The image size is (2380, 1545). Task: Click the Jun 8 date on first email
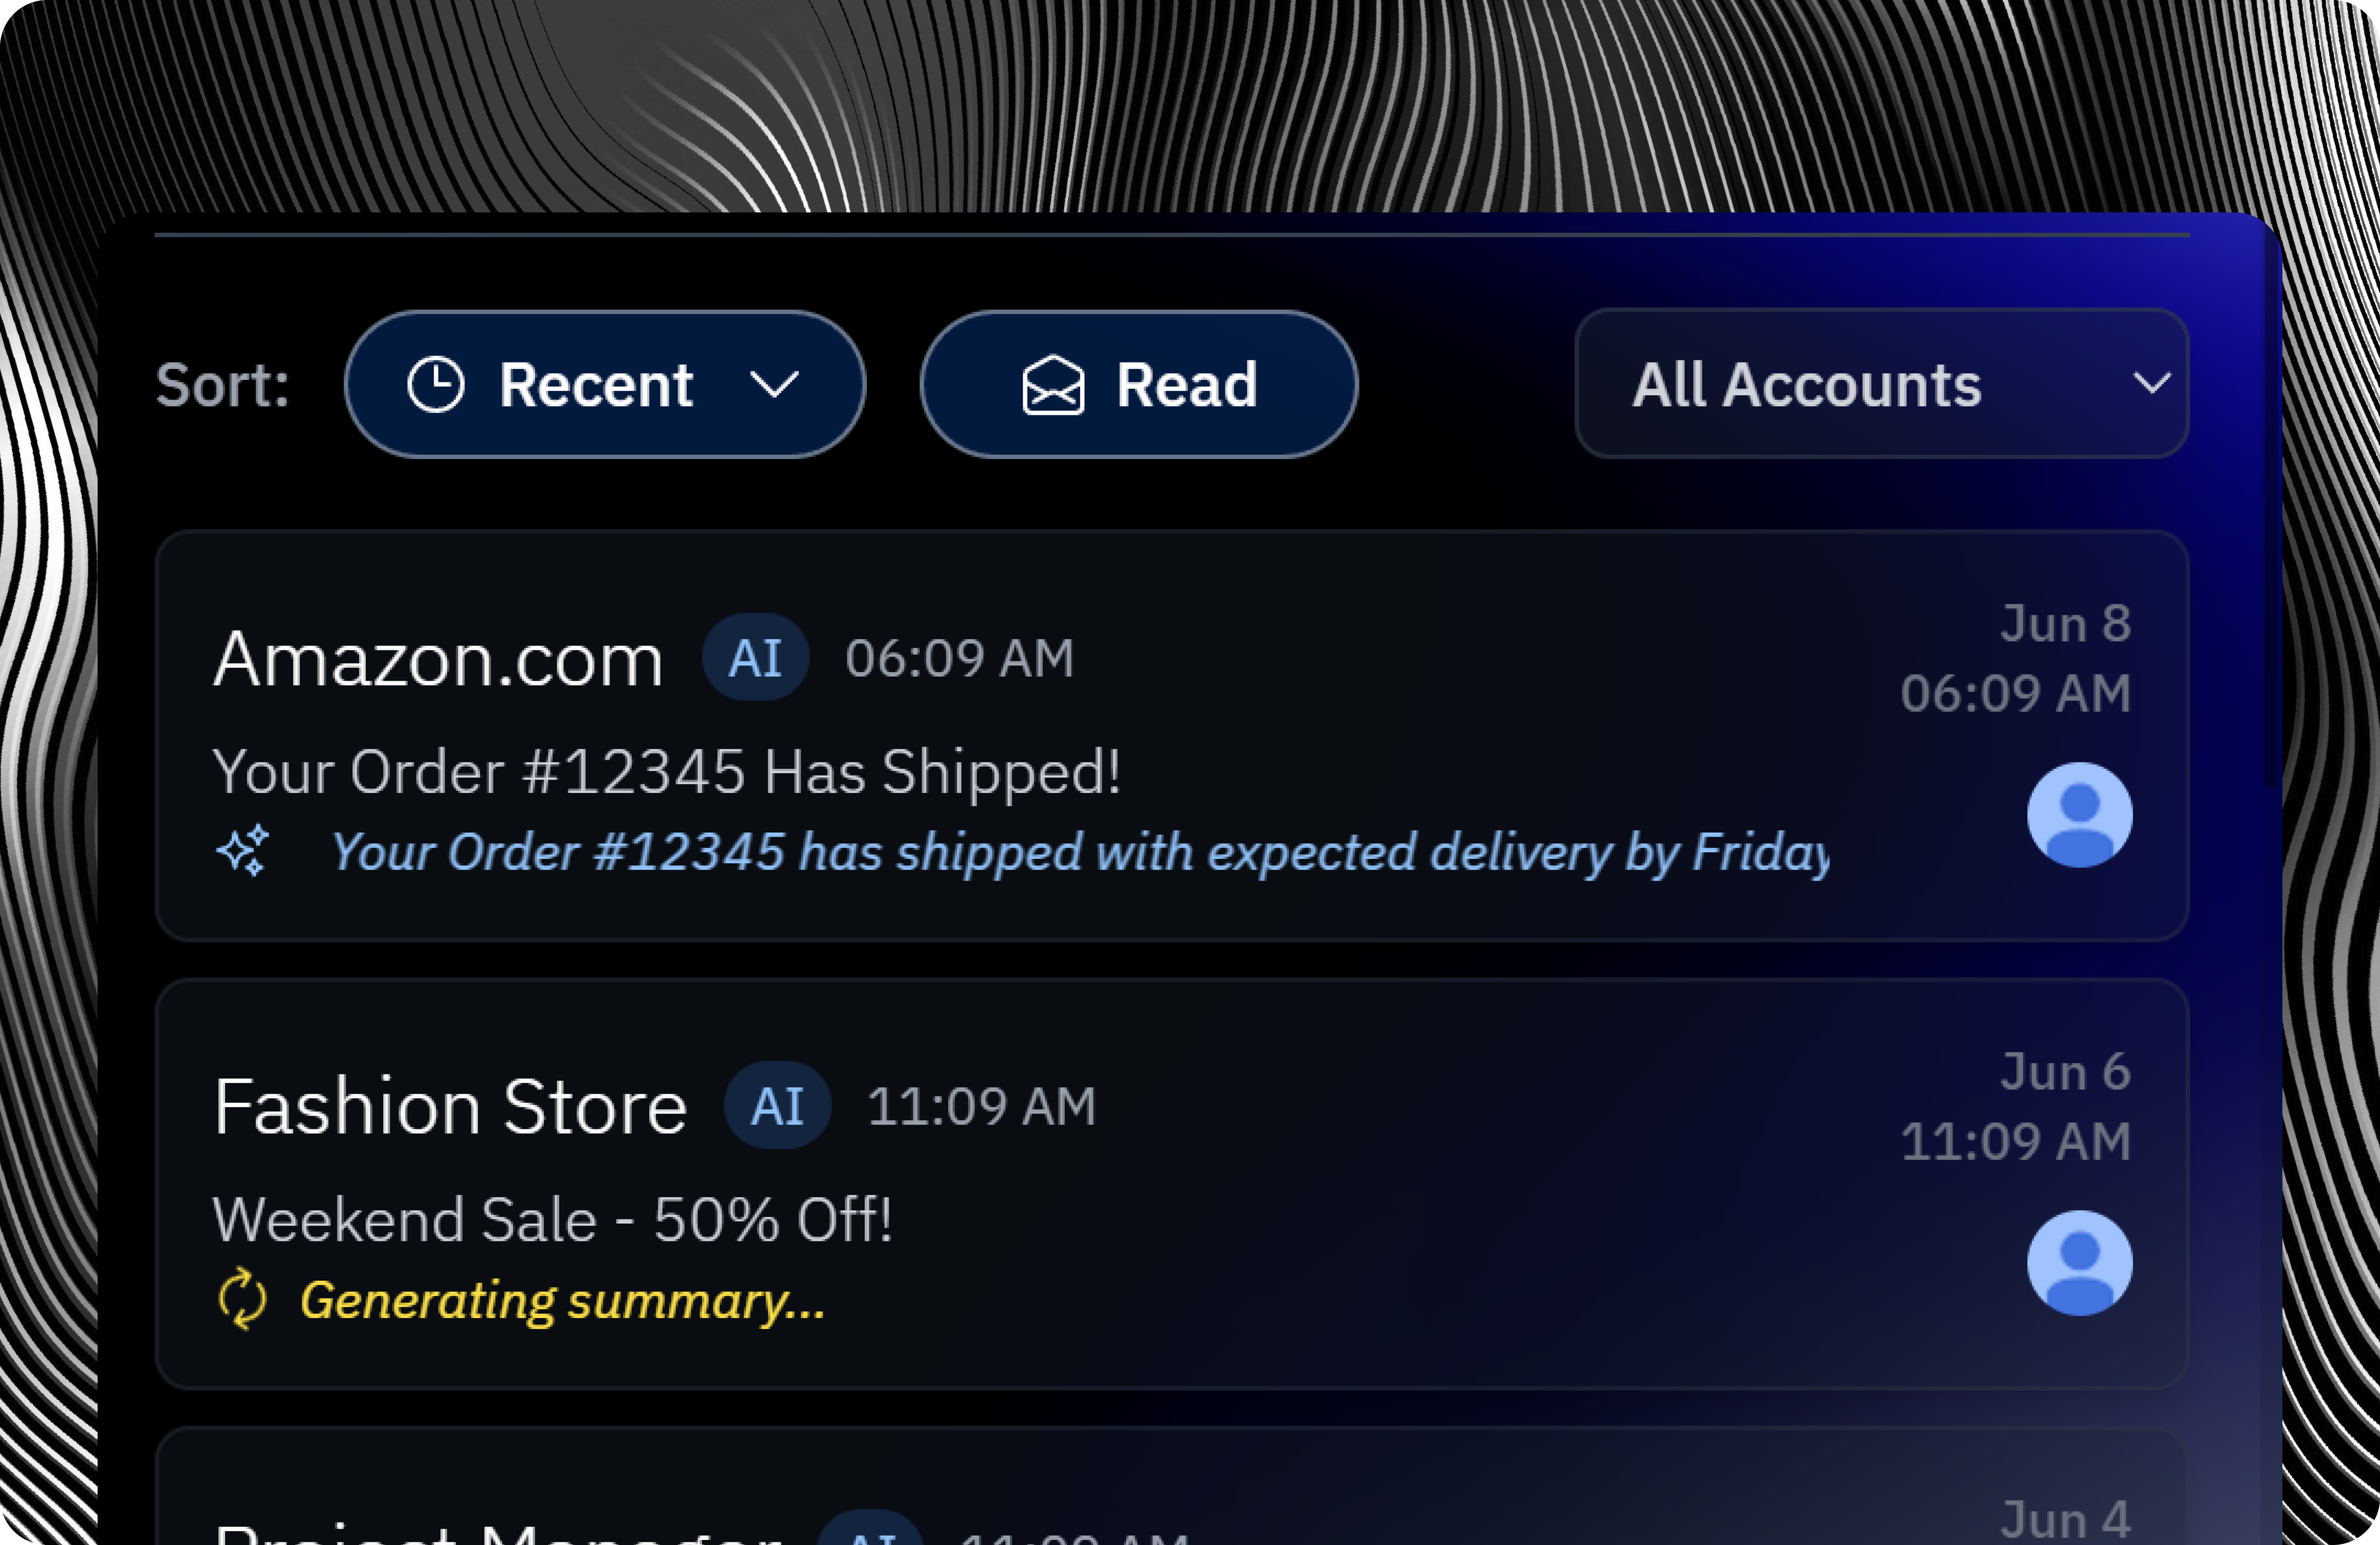click(x=2065, y=623)
